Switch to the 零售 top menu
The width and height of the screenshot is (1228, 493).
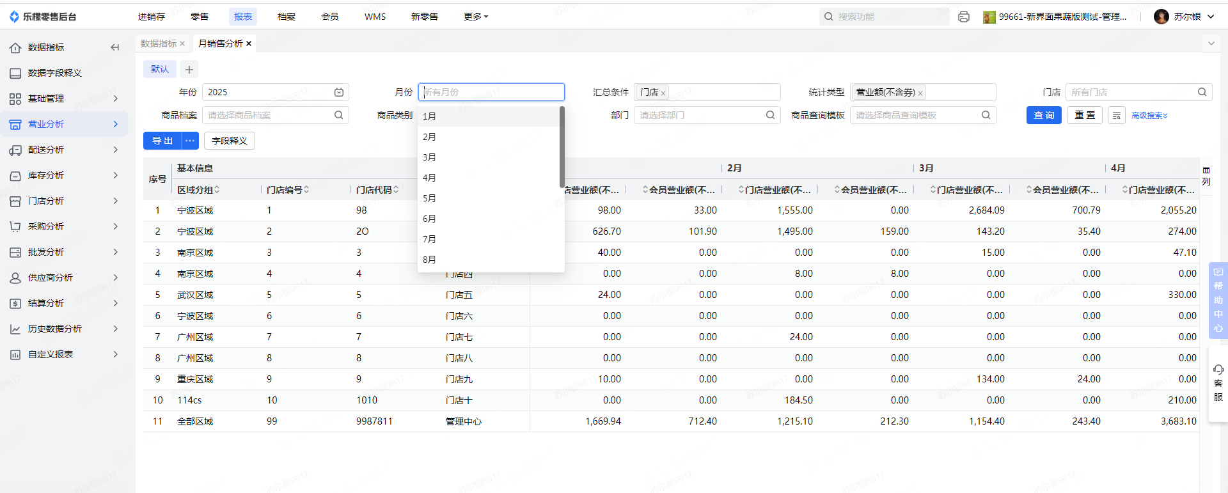200,17
